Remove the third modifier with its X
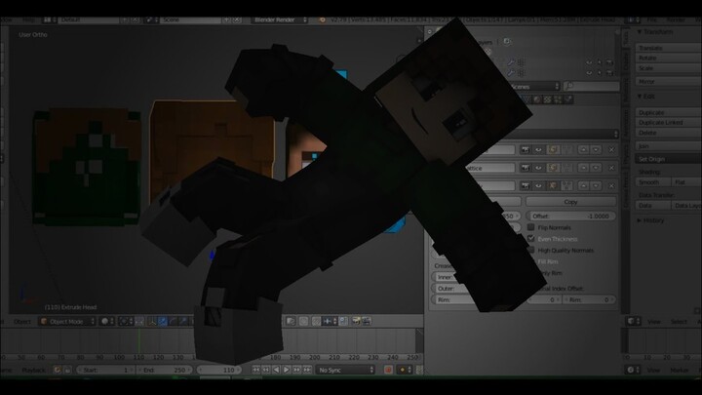Image resolution: width=702 pixels, height=395 pixels. pos(611,185)
